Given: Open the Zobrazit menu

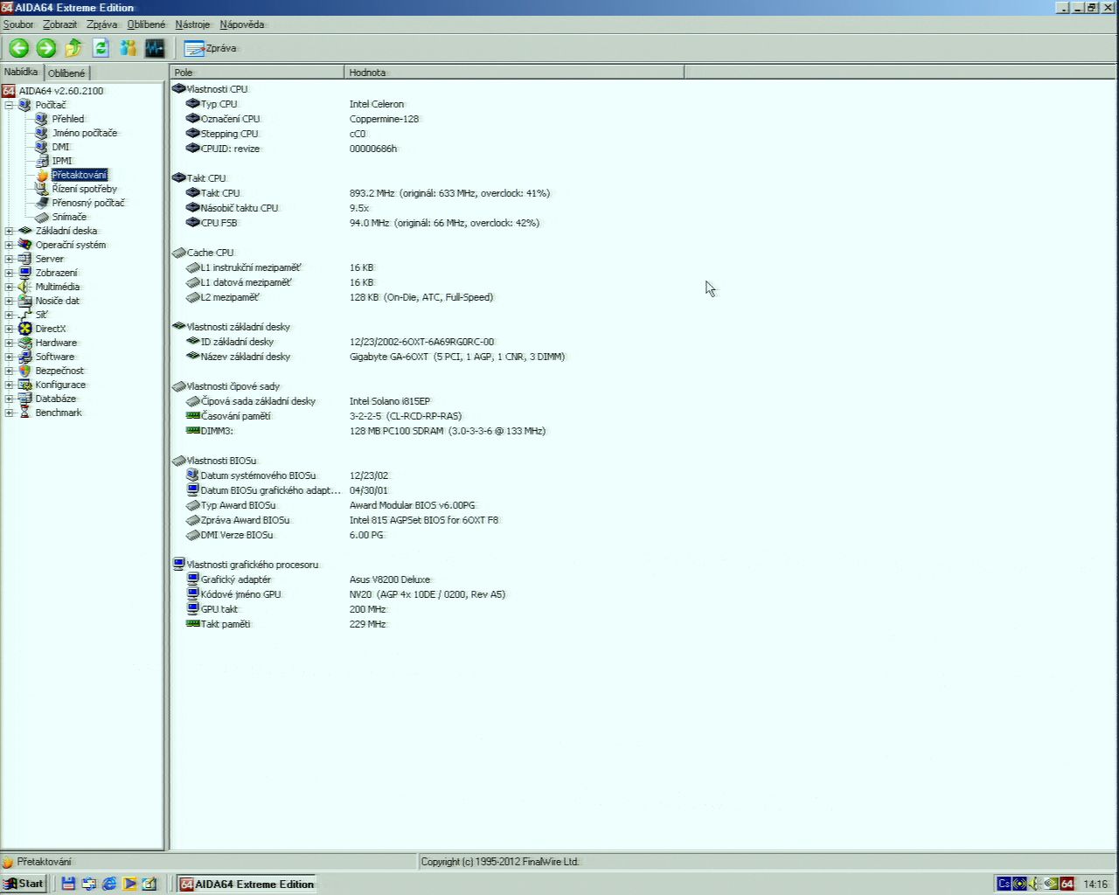Looking at the screenshot, I should point(60,24).
